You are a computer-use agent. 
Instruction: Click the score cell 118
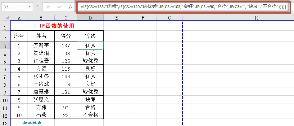click(66, 84)
